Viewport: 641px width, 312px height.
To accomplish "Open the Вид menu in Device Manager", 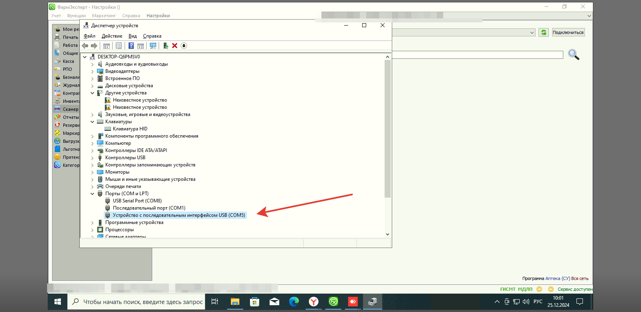I will (133, 36).
